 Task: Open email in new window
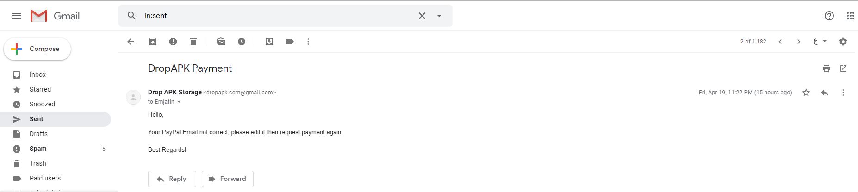pyautogui.click(x=843, y=68)
